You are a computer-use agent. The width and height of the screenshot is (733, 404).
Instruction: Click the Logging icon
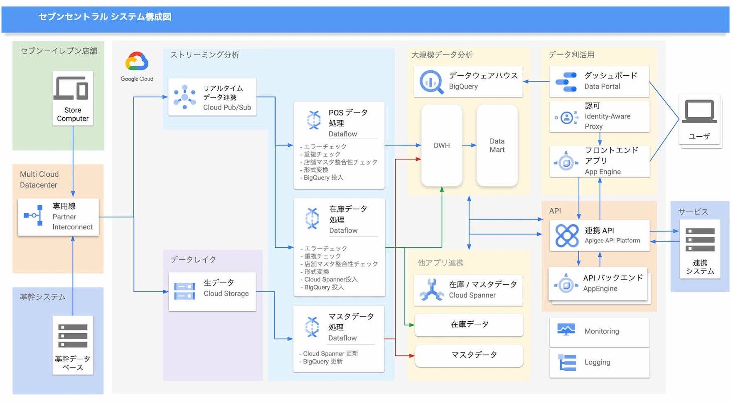567,362
